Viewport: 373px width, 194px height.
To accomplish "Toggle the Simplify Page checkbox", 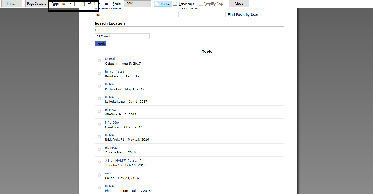I will coord(201,4).
